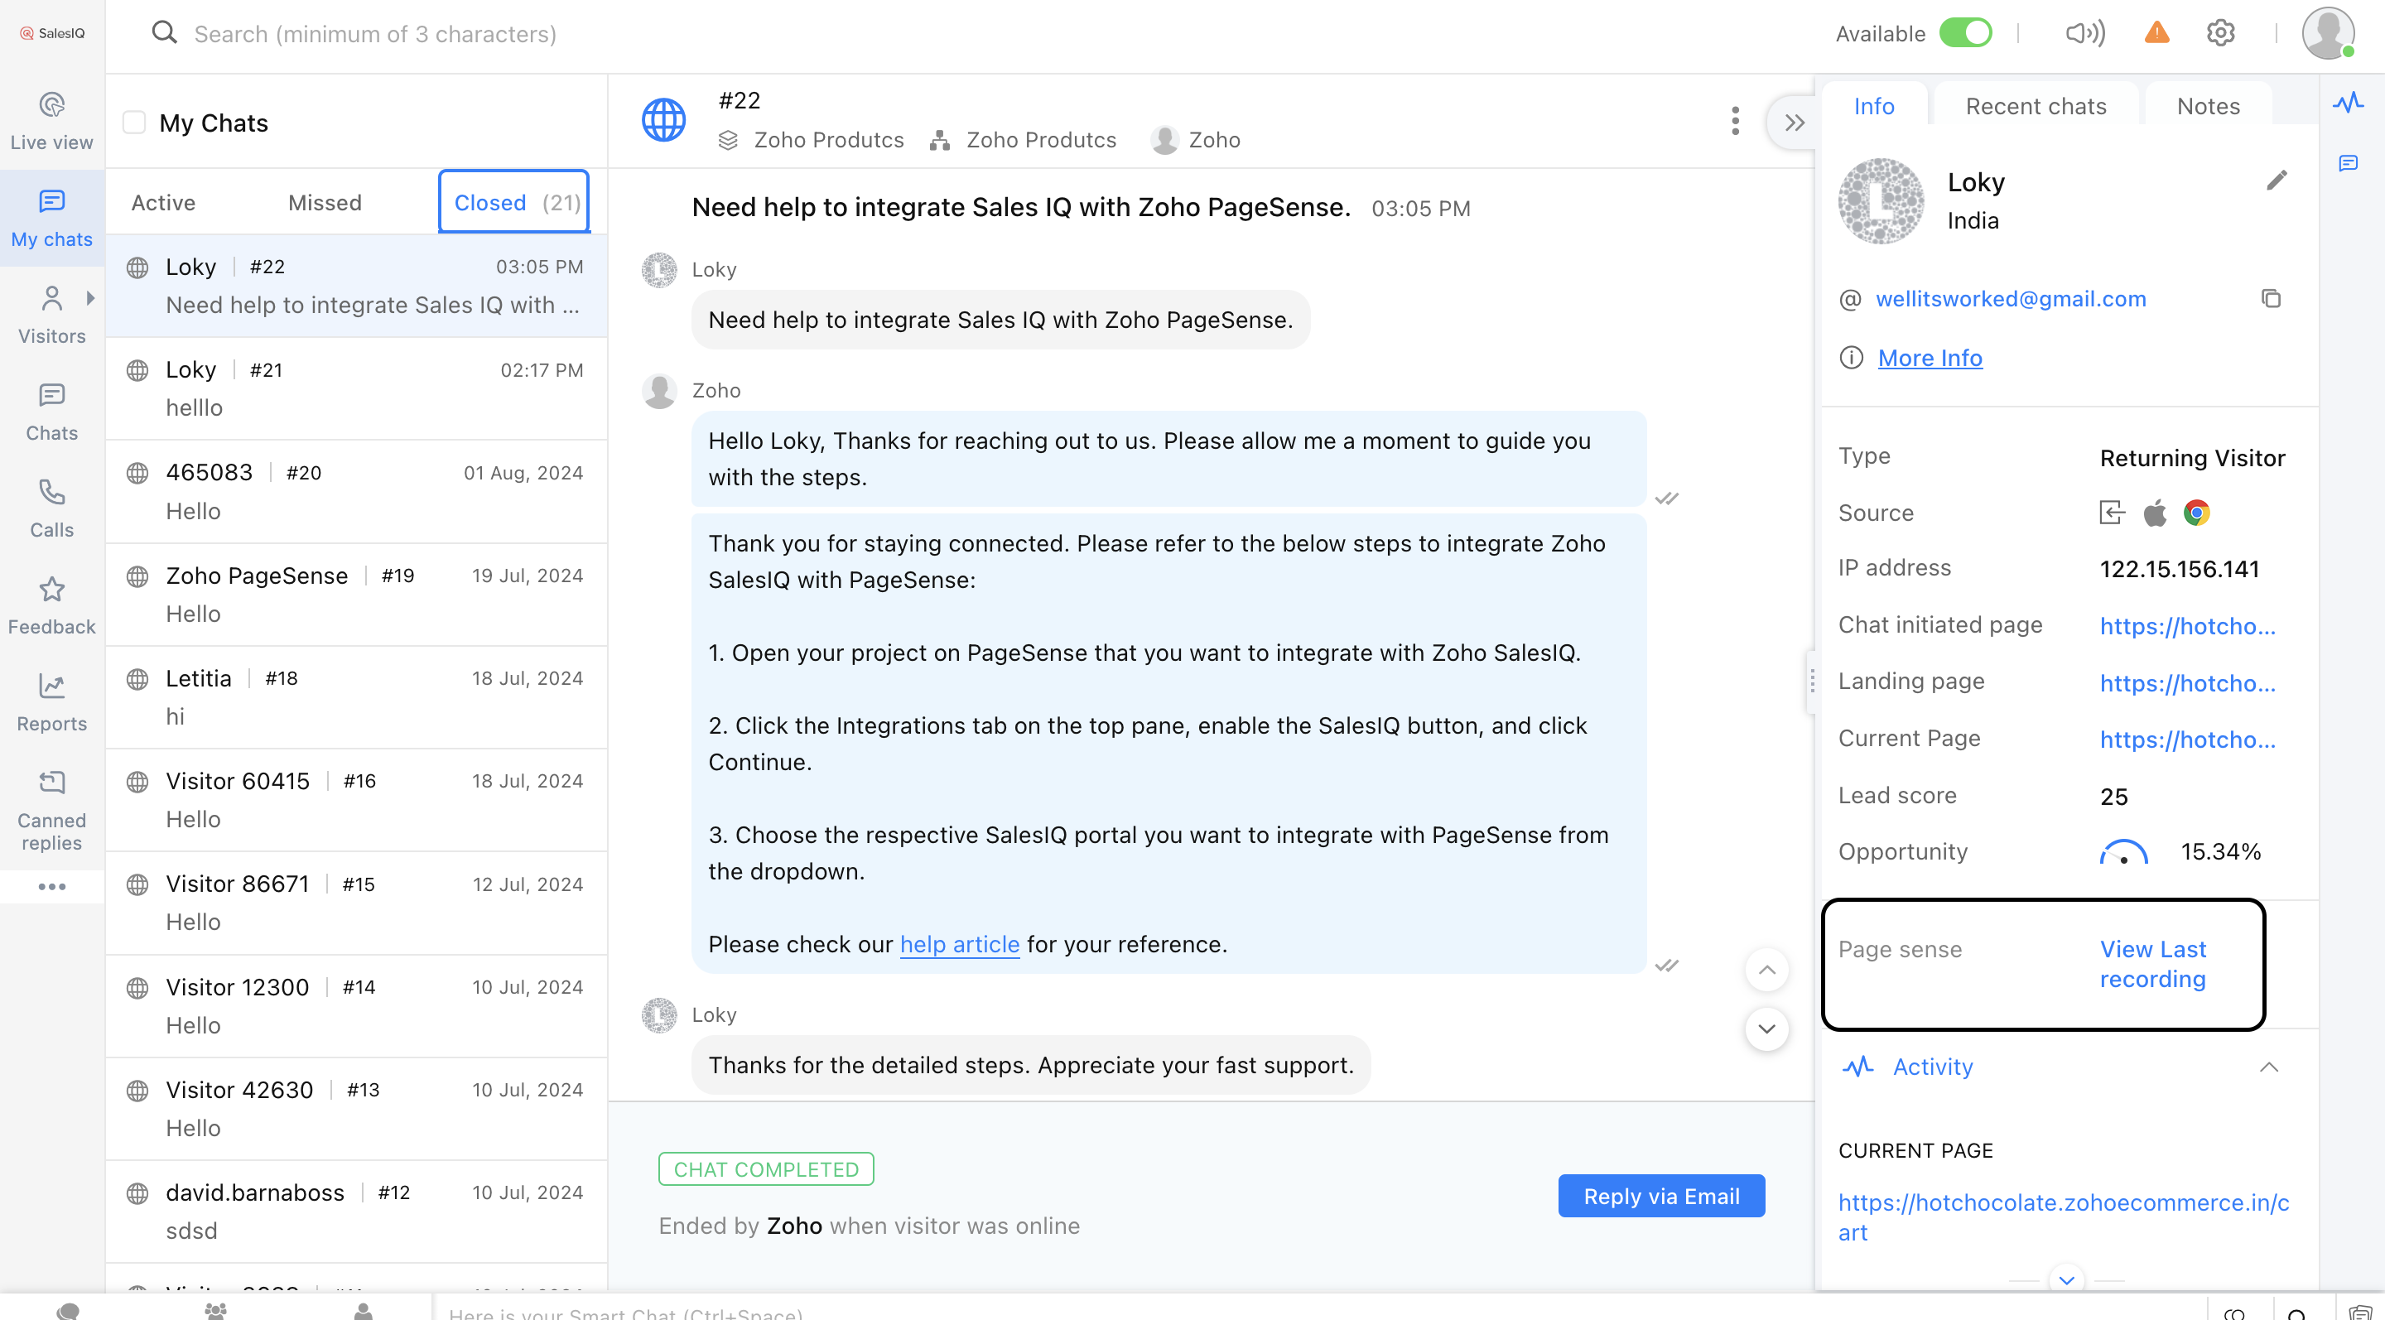Open Visitor 60415 chat #16

[x=356, y=800]
